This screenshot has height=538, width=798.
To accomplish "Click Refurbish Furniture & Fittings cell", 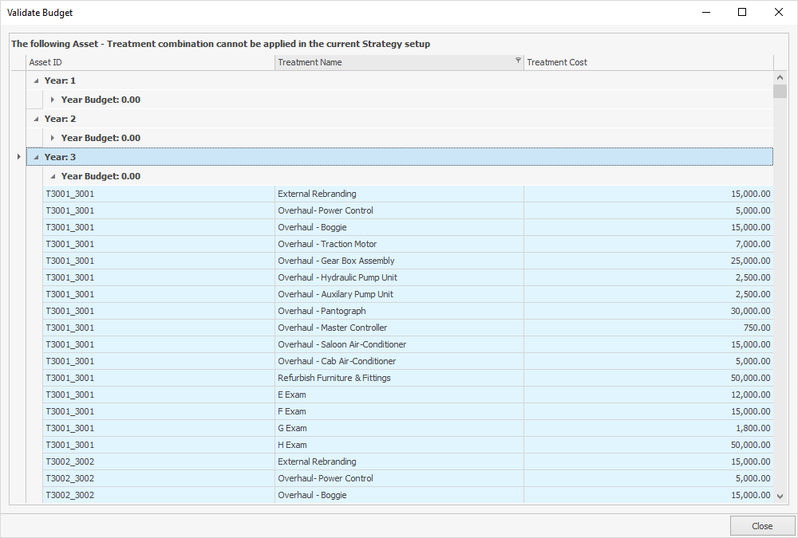I will point(399,379).
